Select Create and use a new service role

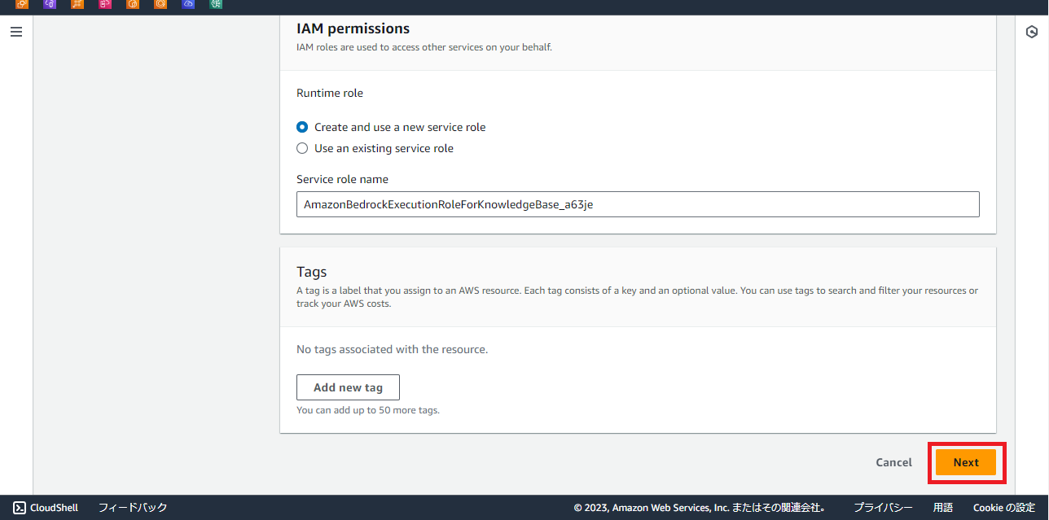point(302,127)
